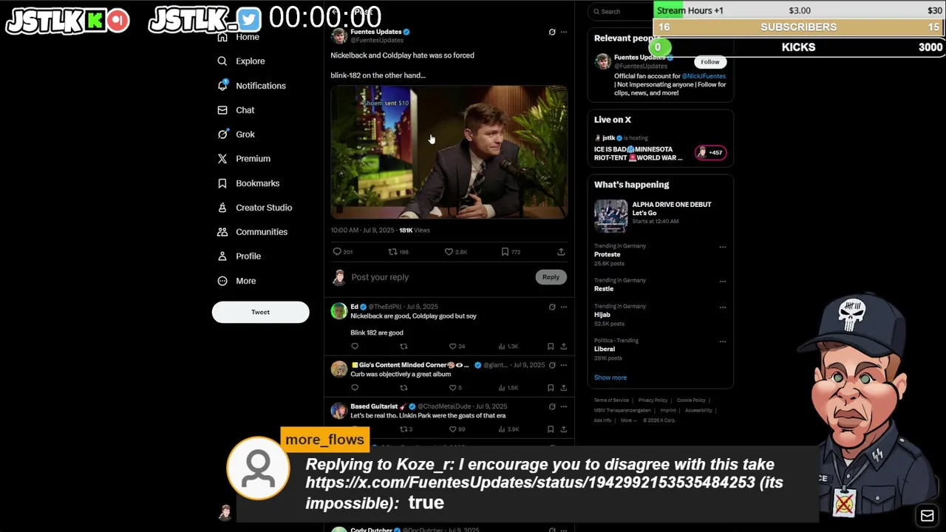Click Grok icon on Ed's reply
Viewport: 946px width, 532px height.
pyautogui.click(x=552, y=307)
